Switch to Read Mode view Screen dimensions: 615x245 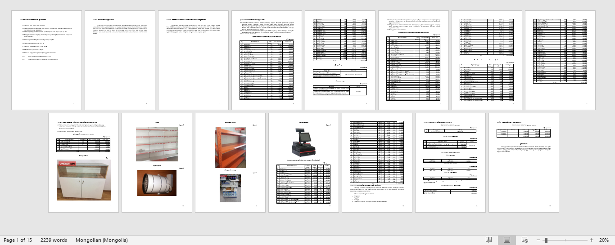pos(488,240)
